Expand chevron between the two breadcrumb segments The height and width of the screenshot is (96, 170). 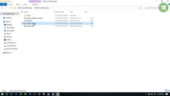point(33,8)
